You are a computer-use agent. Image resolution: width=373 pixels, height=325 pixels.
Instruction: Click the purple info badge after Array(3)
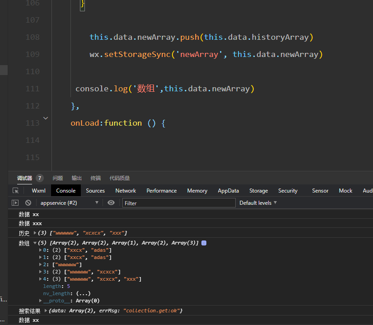pos(204,243)
